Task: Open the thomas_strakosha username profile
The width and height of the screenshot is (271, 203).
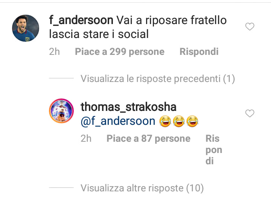Action: 128,107
